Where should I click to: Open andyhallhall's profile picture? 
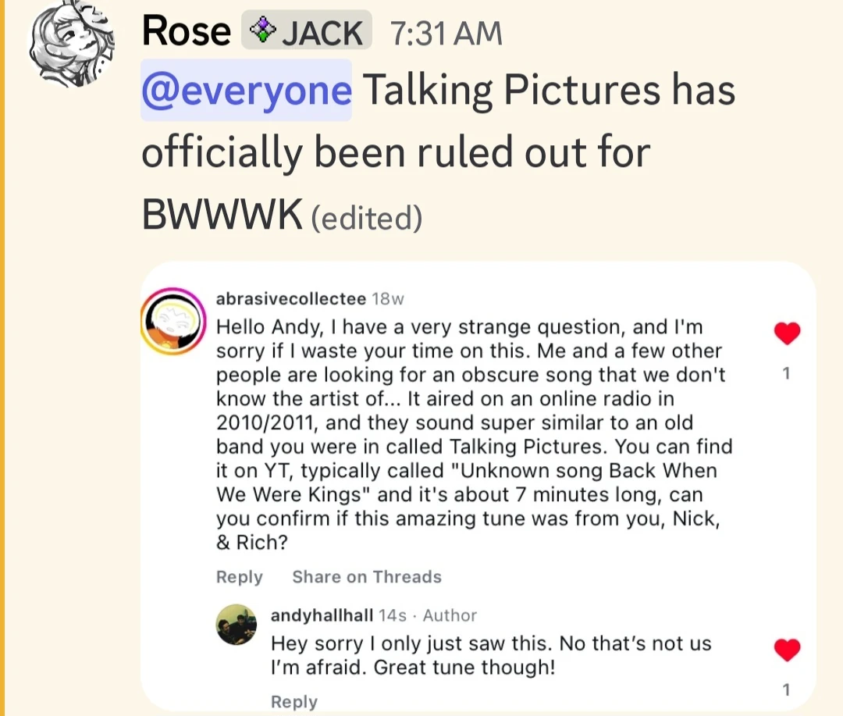tap(237, 625)
